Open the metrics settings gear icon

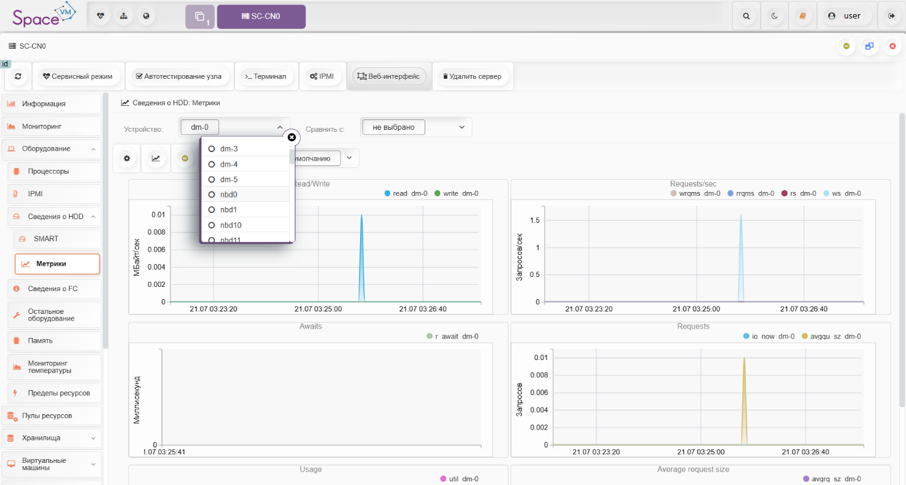click(x=127, y=158)
